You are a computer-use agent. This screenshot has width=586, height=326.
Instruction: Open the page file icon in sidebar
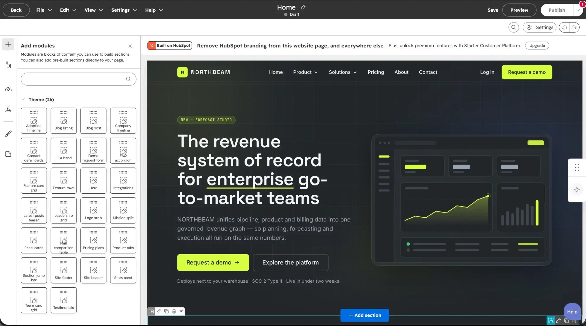coord(8,154)
